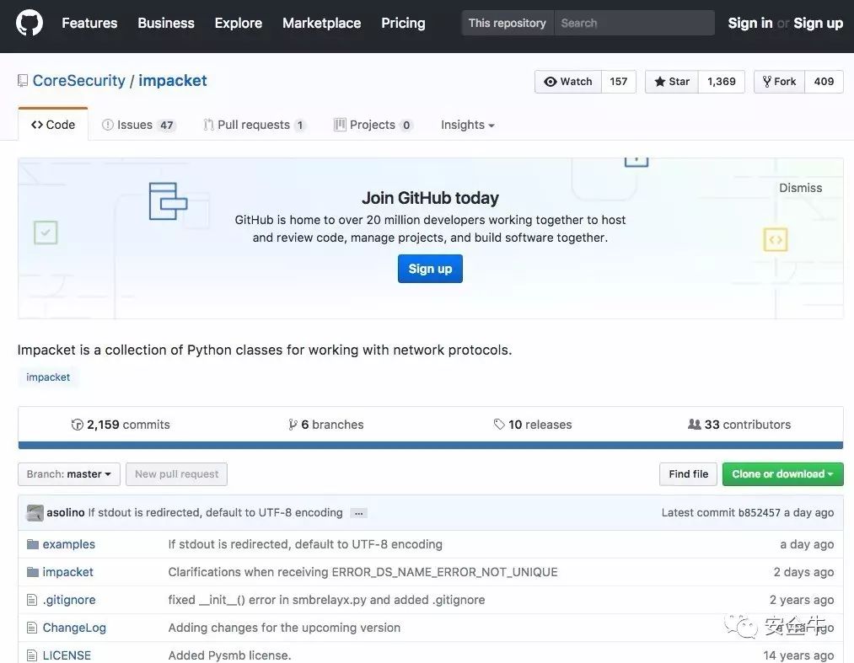Open the CoreSecurity owner link

pyautogui.click(x=79, y=81)
